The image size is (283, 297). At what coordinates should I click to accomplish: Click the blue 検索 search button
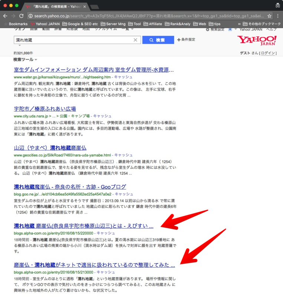click(158, 40)
